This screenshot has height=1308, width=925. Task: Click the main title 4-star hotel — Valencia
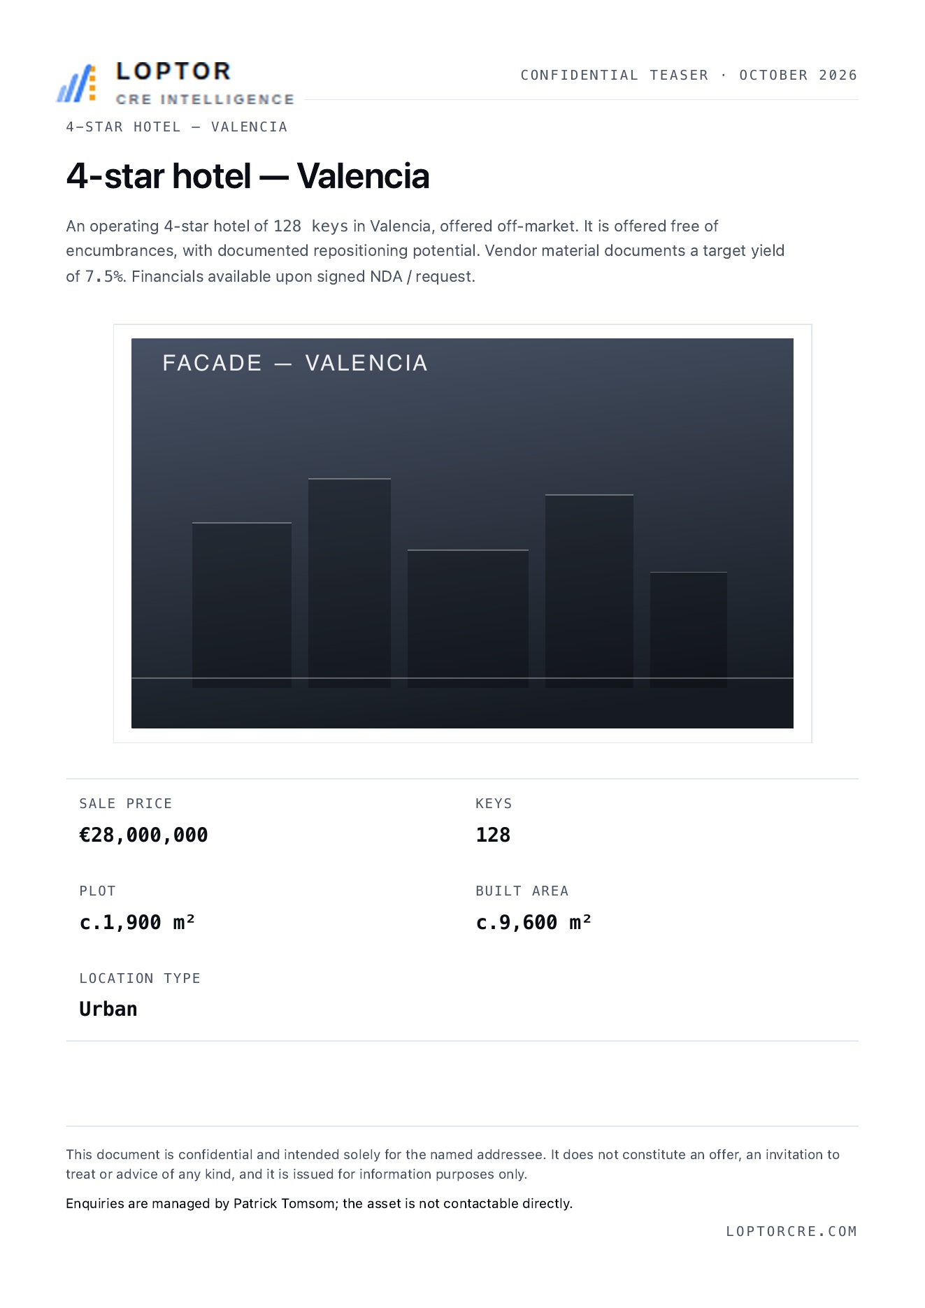click(248, 176)
